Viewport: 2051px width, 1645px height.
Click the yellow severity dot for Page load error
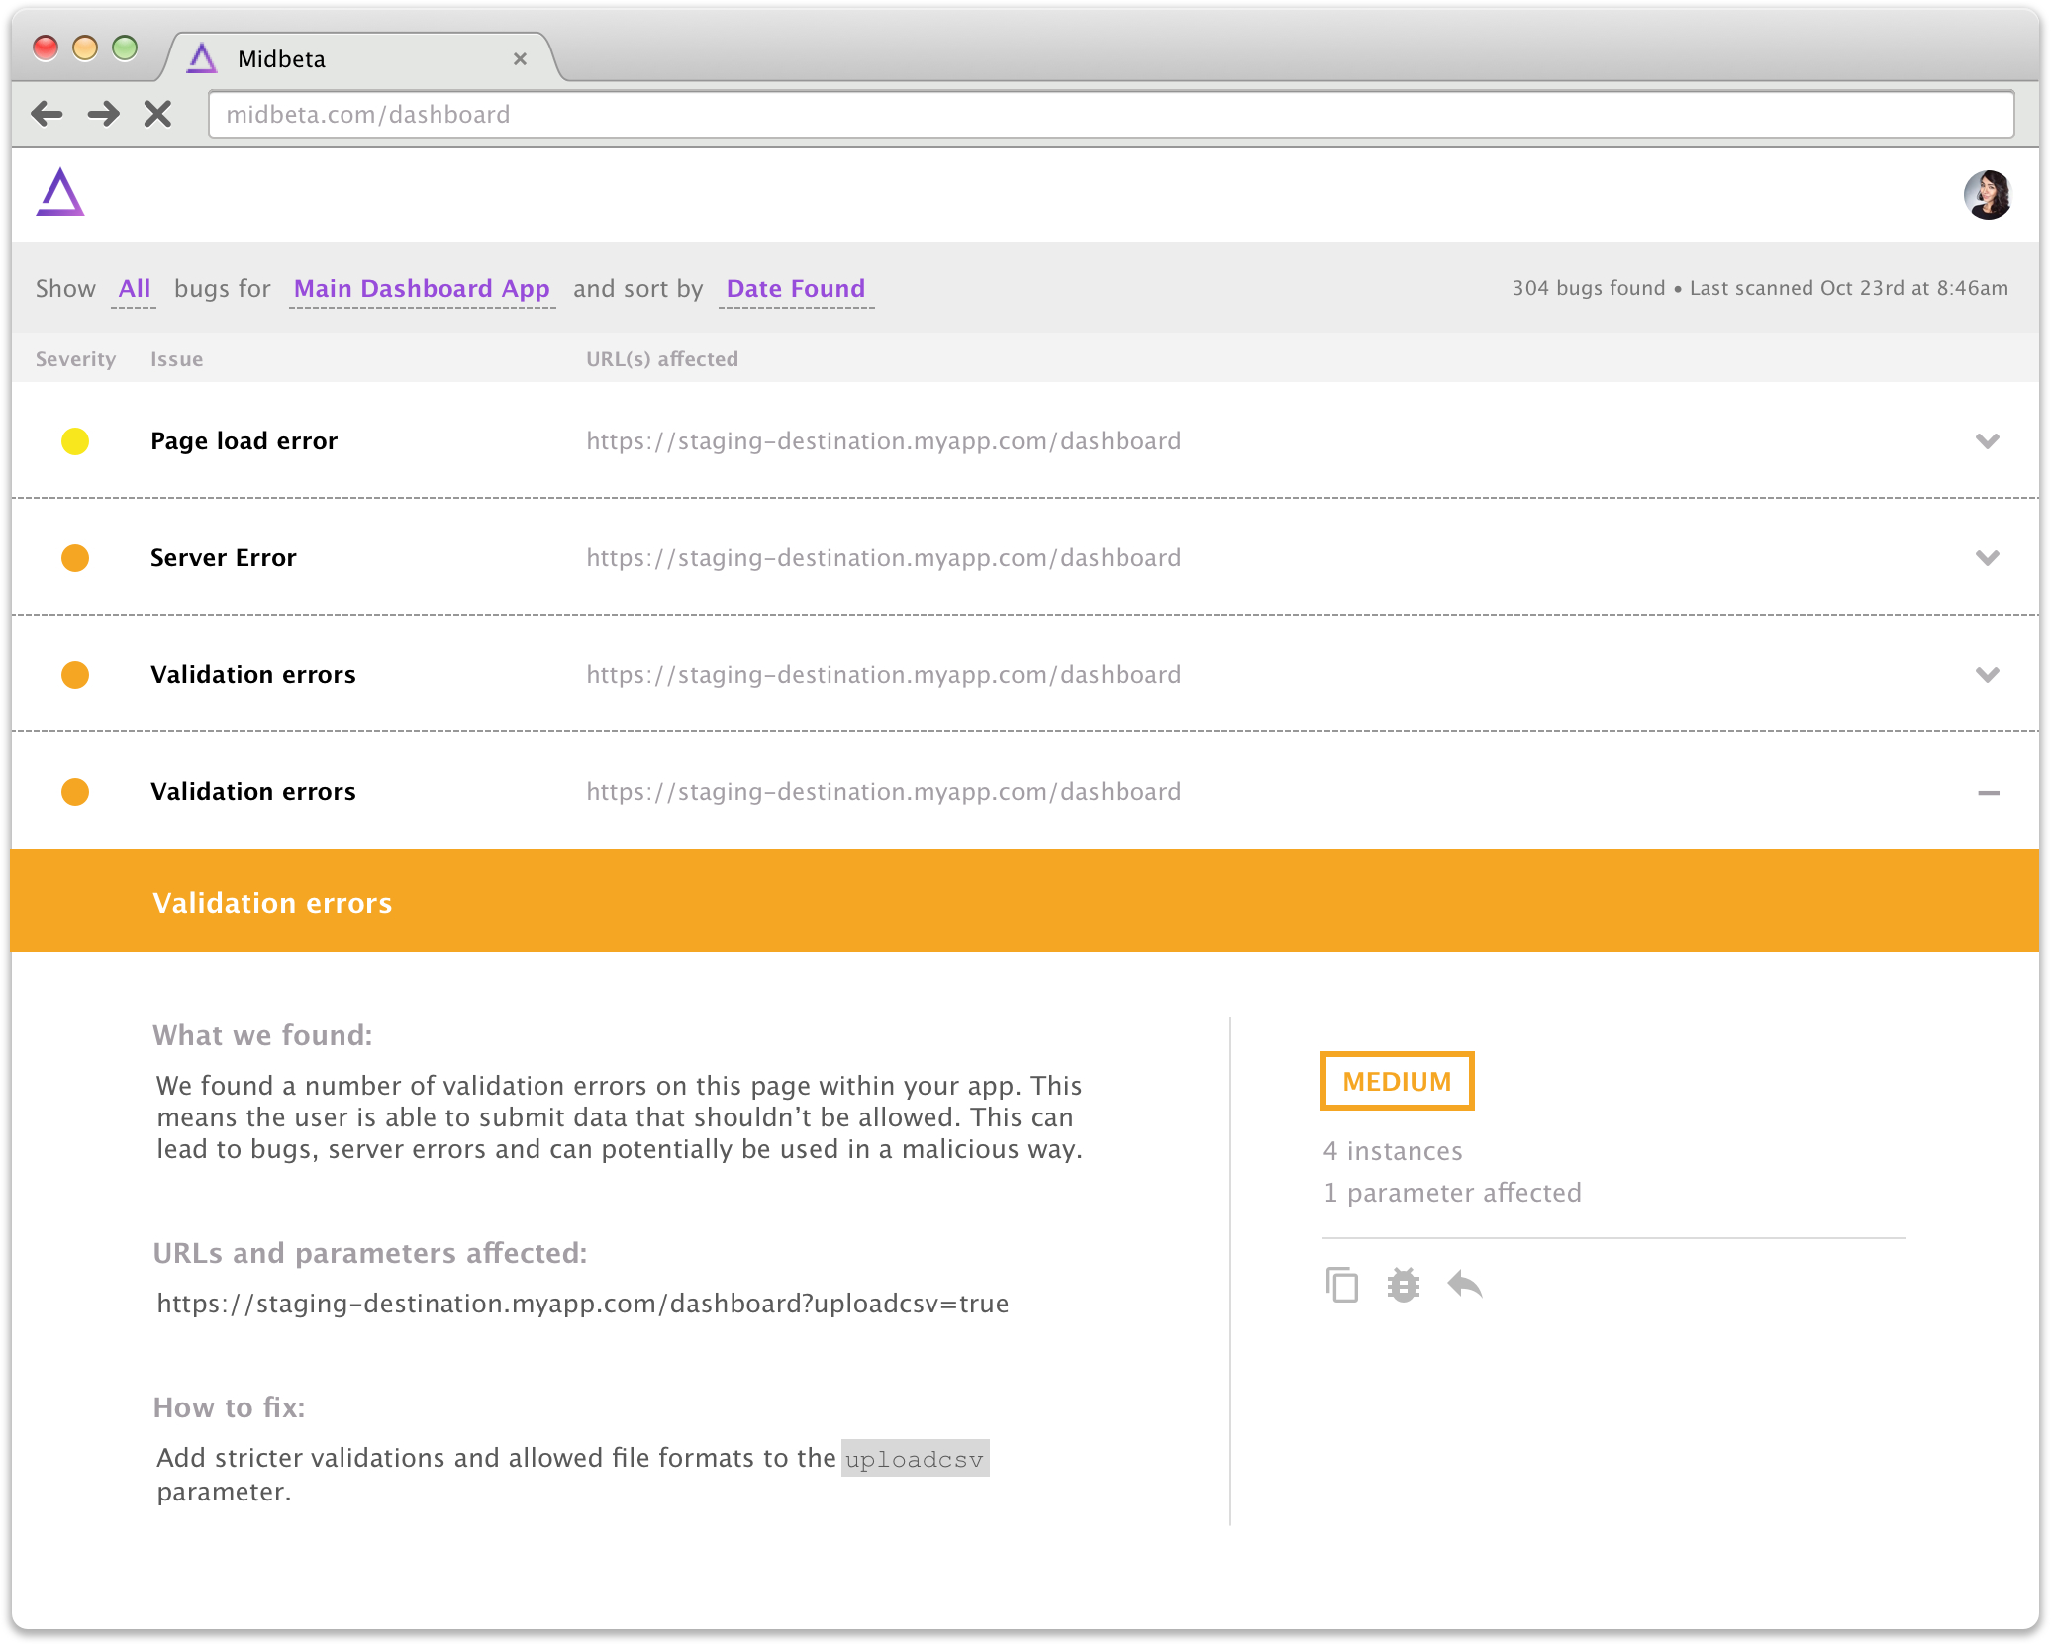tap(75, 441)
